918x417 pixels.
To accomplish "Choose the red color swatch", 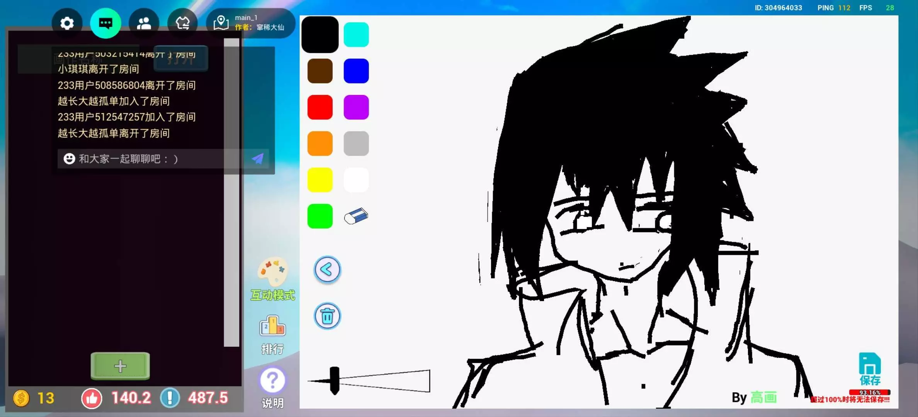I will [320, 107].
